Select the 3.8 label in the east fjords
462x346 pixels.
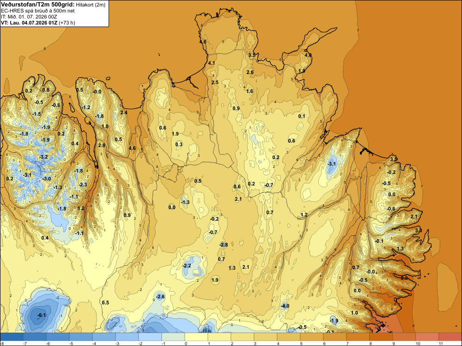(419, 230)
